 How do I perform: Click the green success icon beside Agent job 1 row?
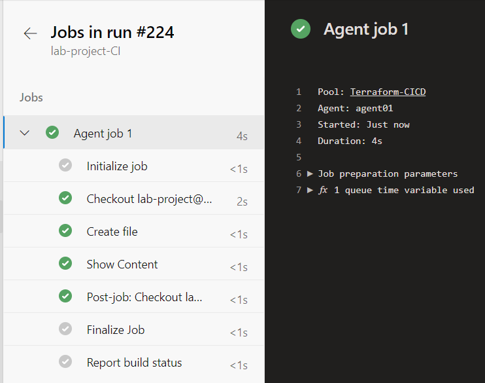point(52,132)
